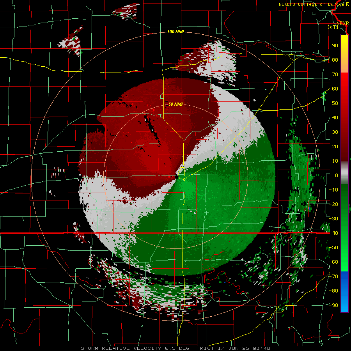This screenshot has height=351, width=351.
Task: Click the 70 value on the velocity scale
Action: pyautogui.click(x=335, y=74)
